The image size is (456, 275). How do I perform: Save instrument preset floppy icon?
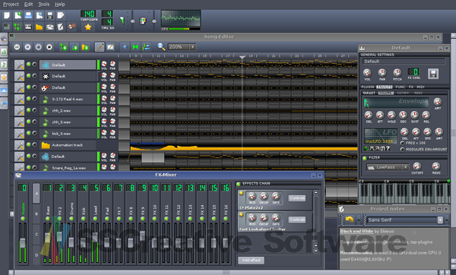[x=432, y=74]
